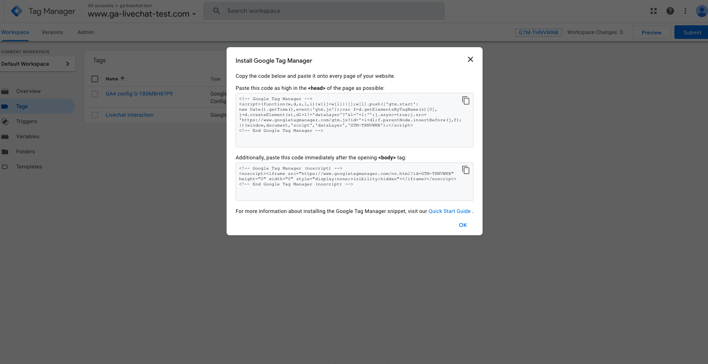Open the more options menu
The image size is (708, 364).
[685, 11]
